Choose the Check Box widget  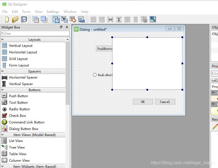(x=17, y=115)
